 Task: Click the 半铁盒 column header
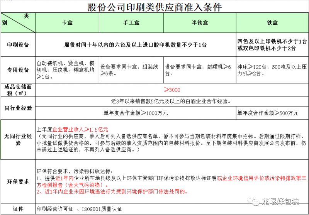[200, 23]
